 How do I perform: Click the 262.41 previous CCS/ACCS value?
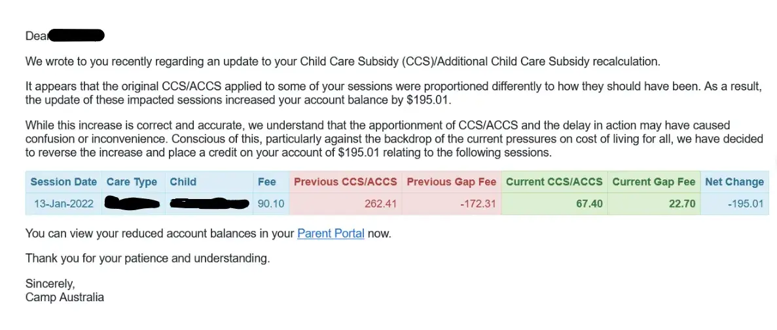tap(381, 204)
